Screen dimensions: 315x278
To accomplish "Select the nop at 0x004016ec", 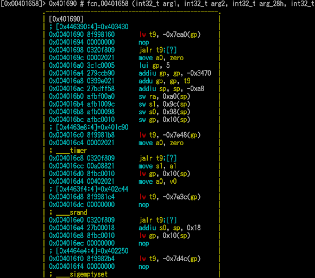I will pos(144,243).
